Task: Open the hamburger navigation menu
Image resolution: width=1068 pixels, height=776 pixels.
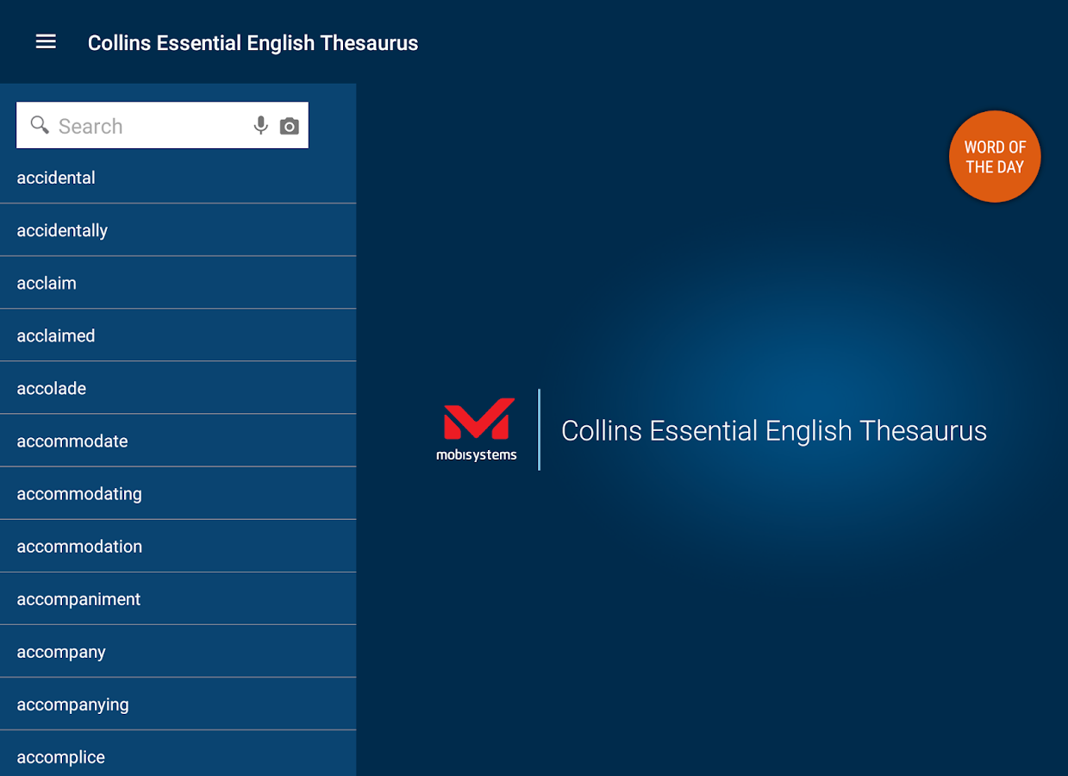Action: (x=46, y=42)
